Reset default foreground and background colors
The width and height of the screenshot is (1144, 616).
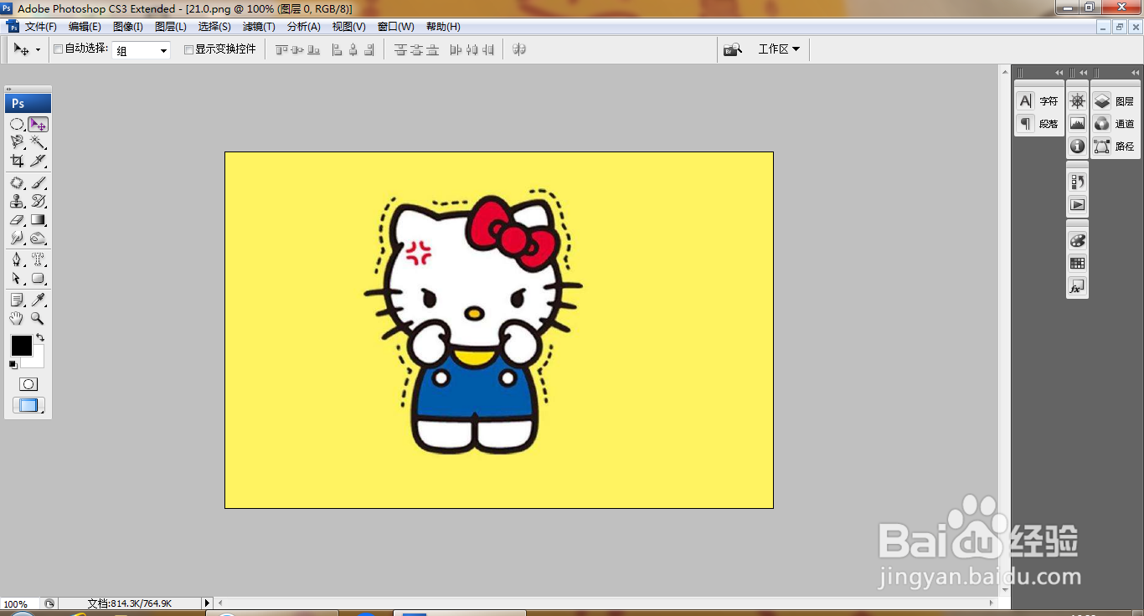(x=13, y=365)
